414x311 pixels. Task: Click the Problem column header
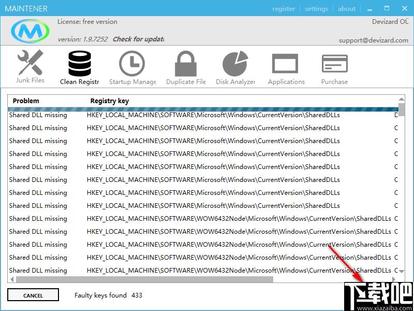point(26,101)
